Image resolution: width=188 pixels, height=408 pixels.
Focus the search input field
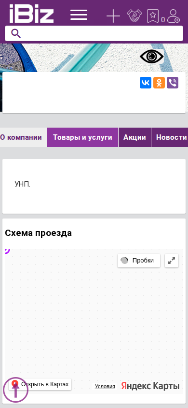[94, 33]
